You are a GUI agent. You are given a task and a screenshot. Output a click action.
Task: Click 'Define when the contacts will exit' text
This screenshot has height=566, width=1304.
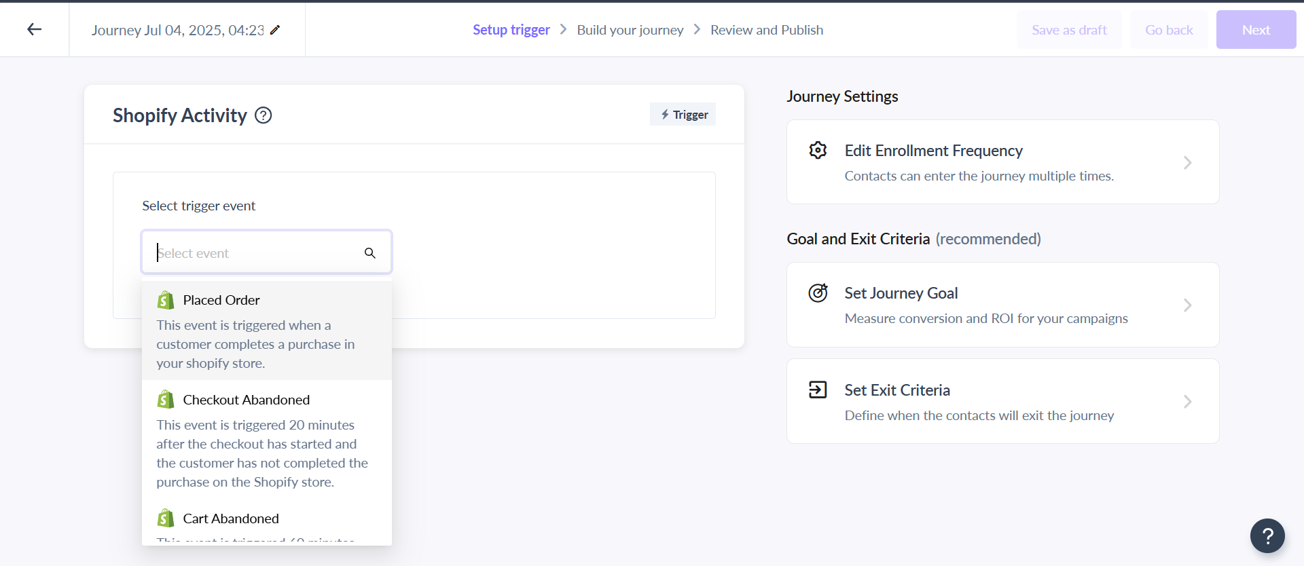979,415
